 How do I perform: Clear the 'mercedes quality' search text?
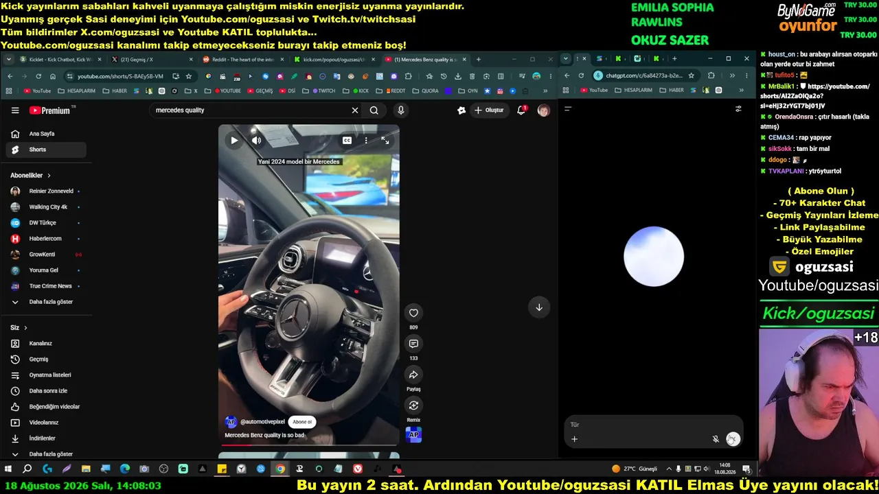[355, 110]
